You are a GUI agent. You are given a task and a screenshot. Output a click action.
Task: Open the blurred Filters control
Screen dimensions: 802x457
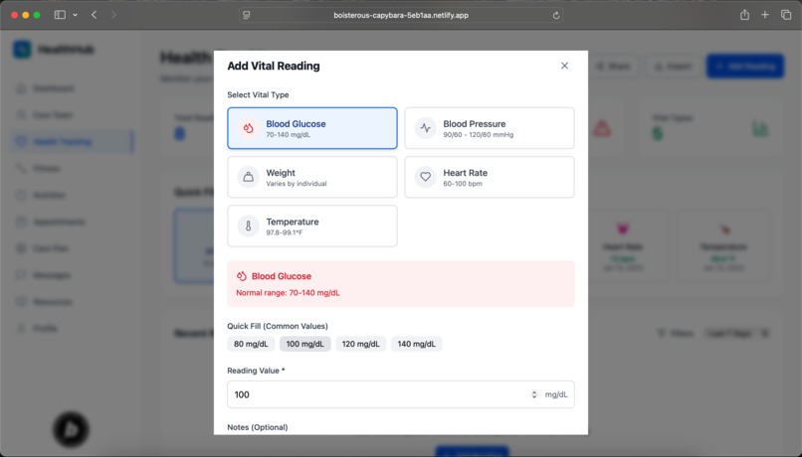[x=676, y=334]
